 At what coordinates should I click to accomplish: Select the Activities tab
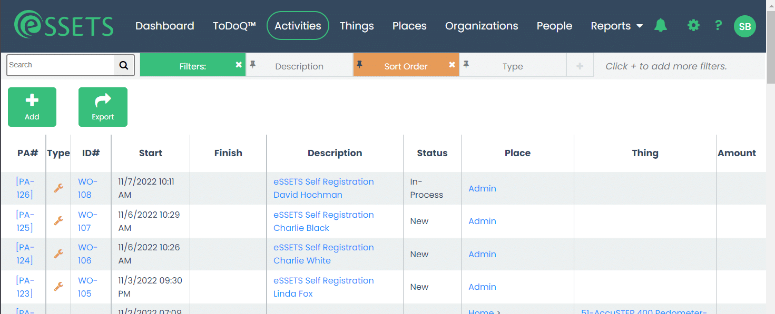(298, 26)
